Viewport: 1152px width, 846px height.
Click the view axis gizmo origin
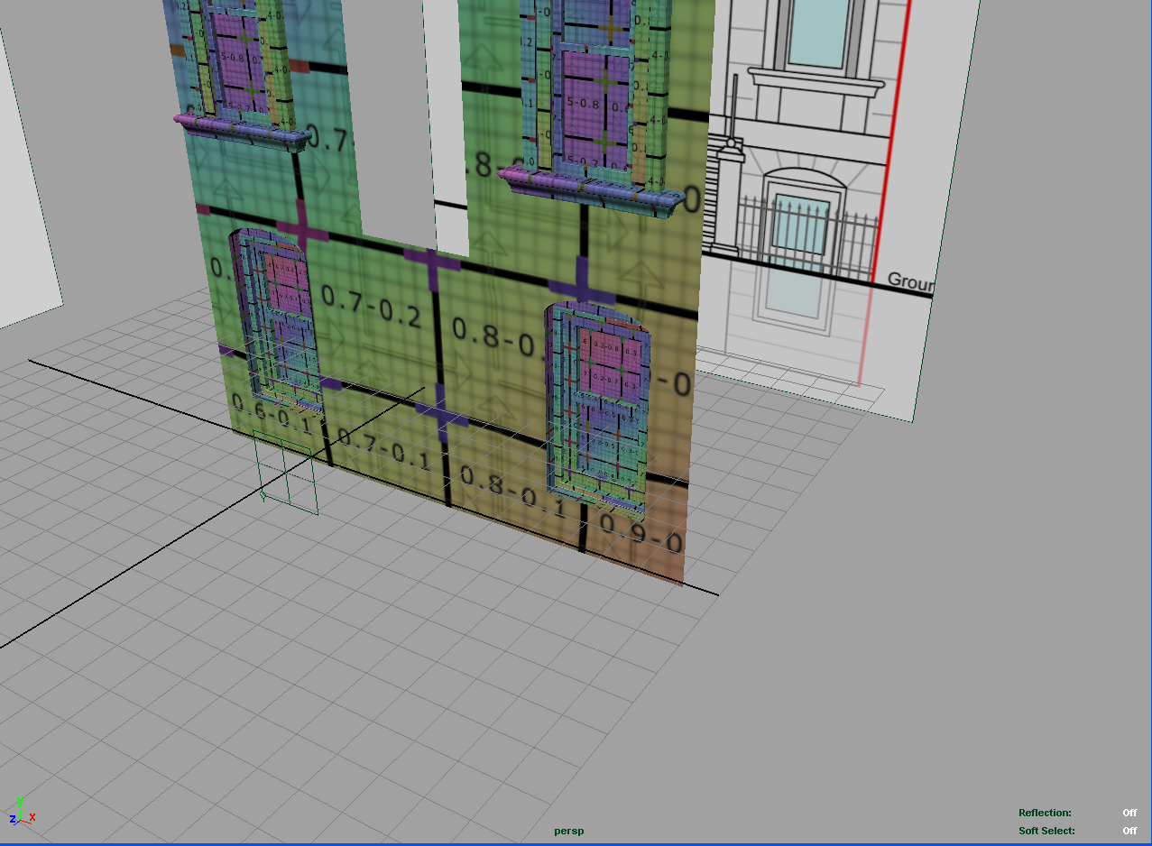point(20,822)
